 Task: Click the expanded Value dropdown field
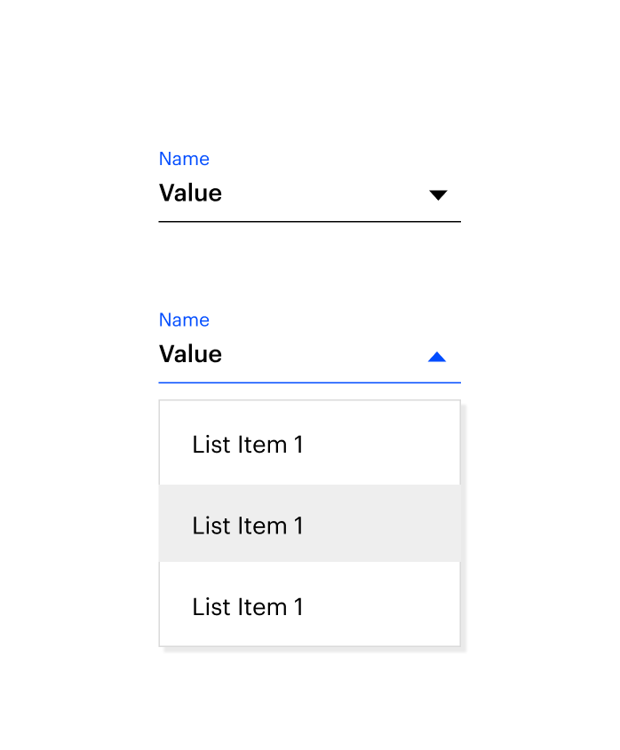309,355
